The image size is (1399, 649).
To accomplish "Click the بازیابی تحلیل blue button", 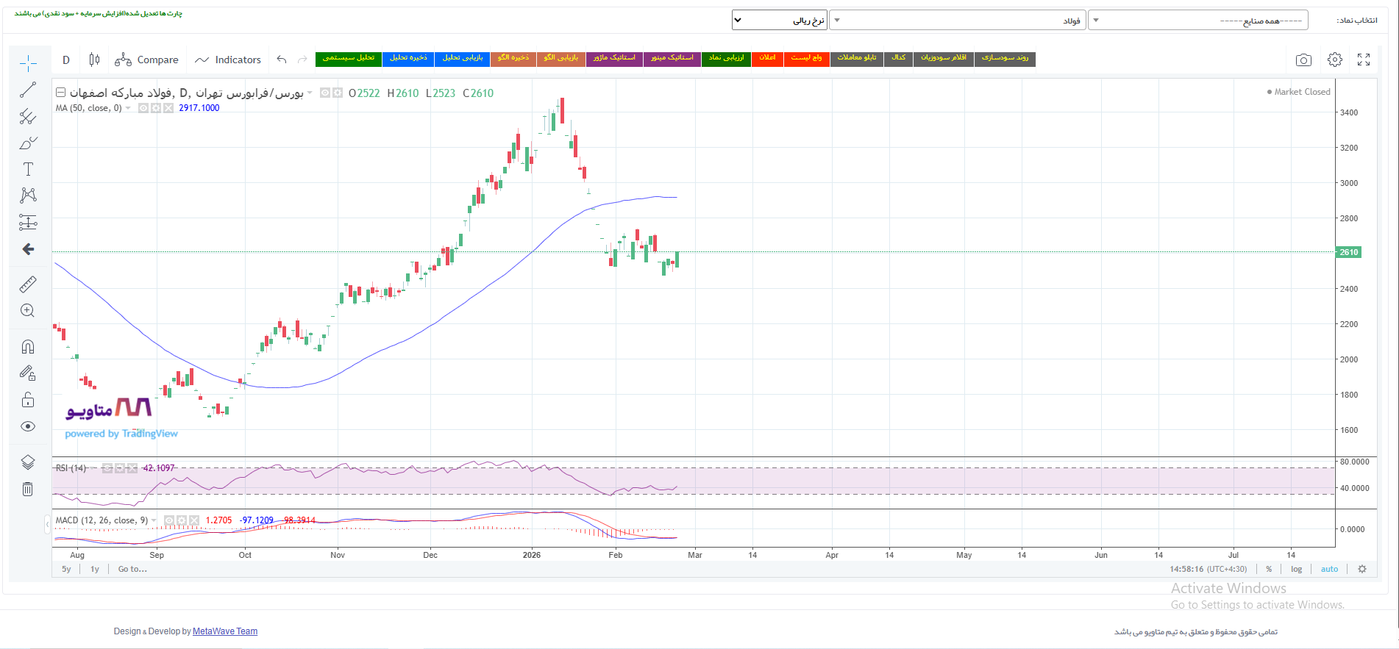I will (463, 59).
